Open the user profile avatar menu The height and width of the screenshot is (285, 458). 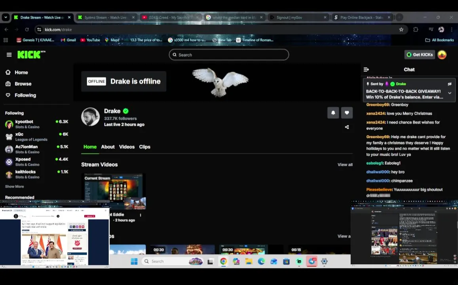(x=442, y=55)
